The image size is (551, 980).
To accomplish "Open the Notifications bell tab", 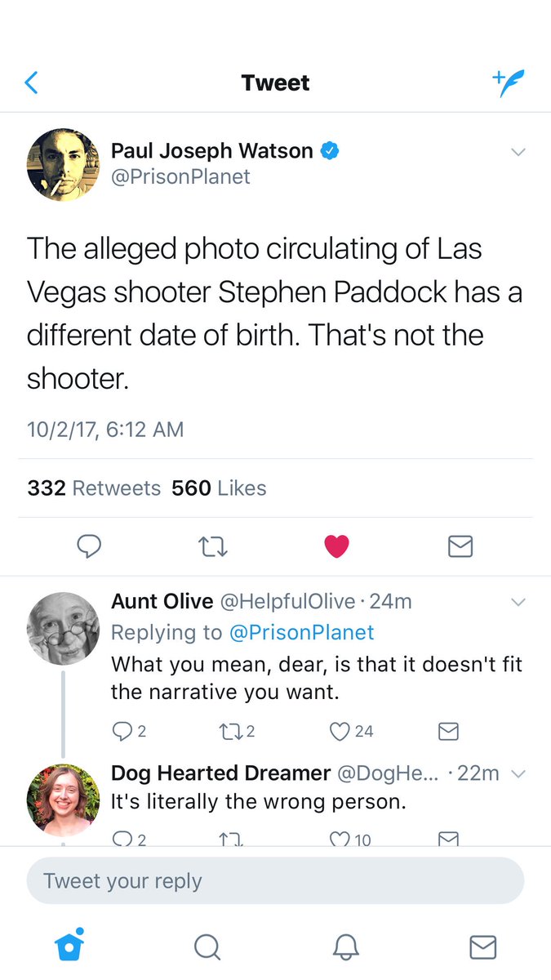I will pos(346,947).
